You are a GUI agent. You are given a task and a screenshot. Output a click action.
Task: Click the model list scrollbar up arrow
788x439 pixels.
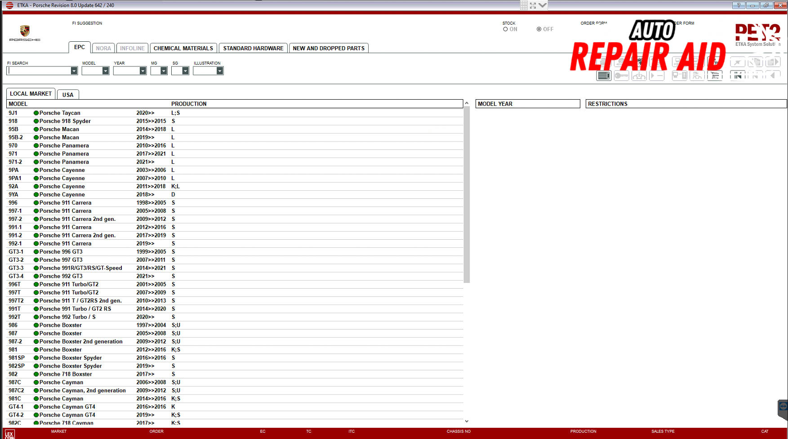[x=467, y=103]
